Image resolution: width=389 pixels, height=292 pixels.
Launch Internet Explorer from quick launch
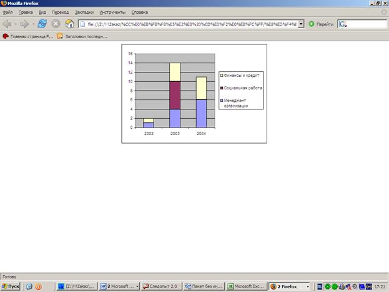29,286
